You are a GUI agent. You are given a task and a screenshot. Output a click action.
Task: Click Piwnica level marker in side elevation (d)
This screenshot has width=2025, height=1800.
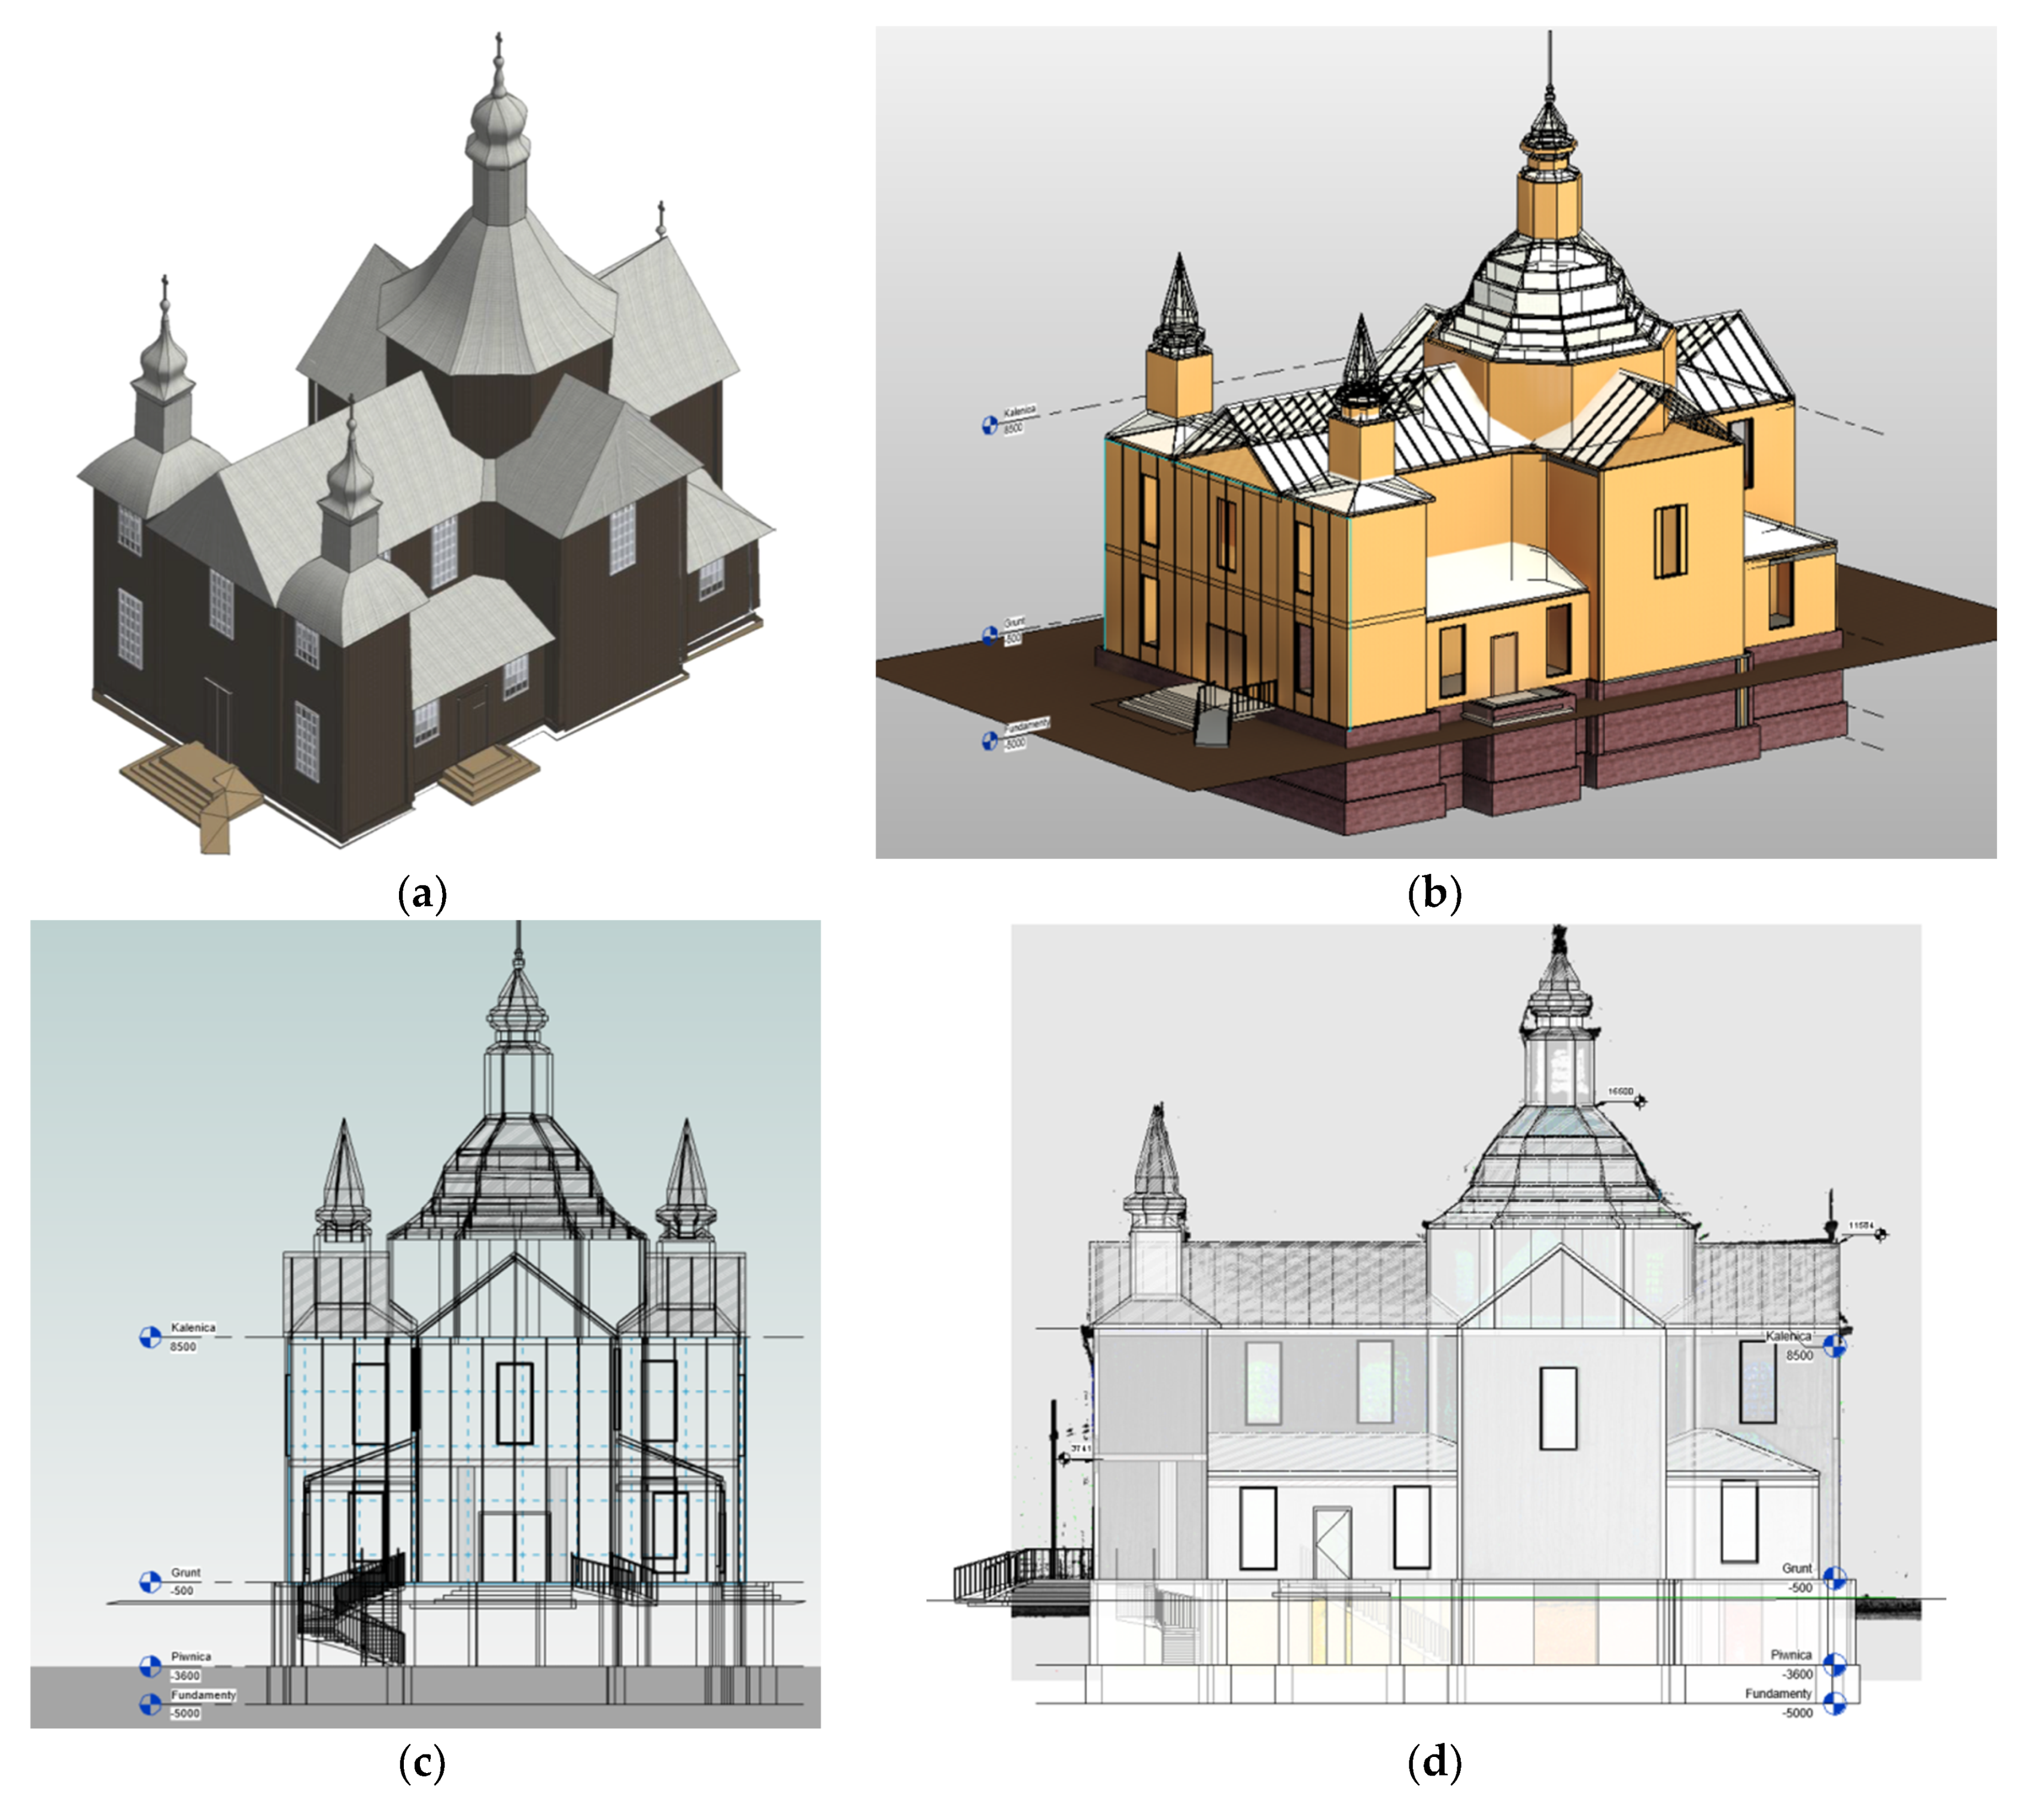[x=1835, y=1664]
